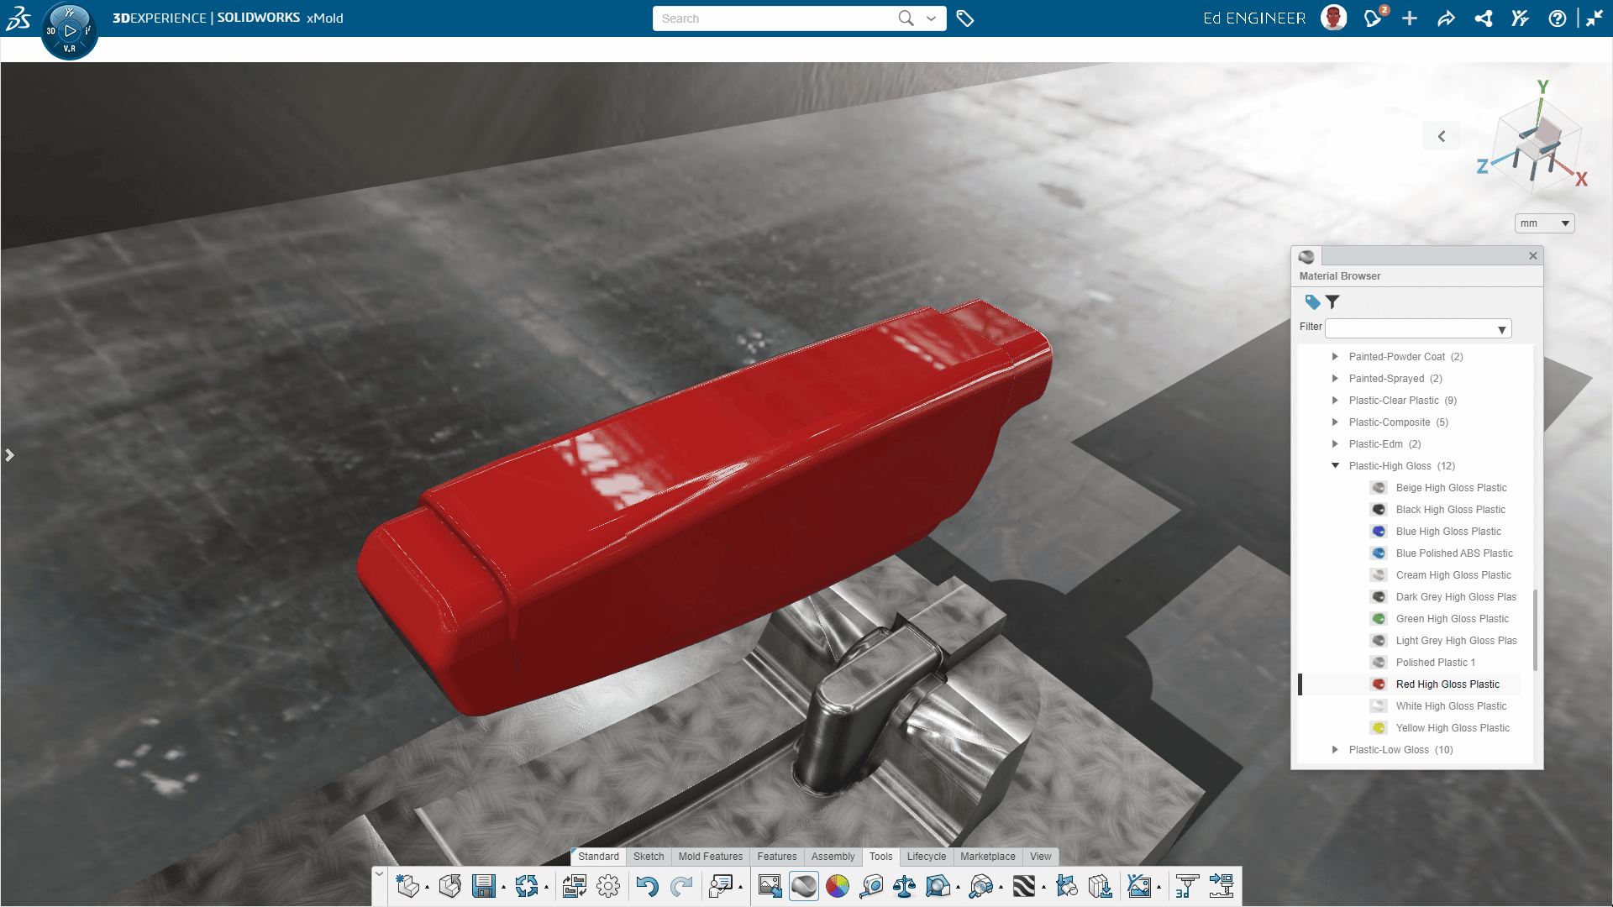
Task: Open the 3D Print tool
Action: (1189, 886)
